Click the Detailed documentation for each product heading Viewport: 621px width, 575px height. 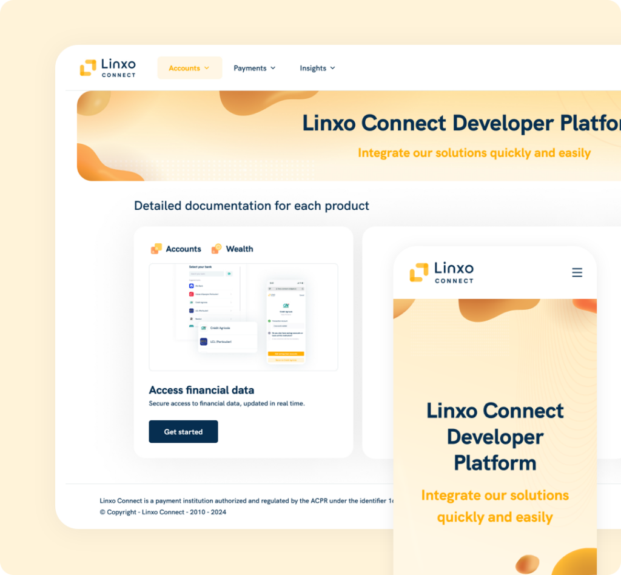pos(252,206)
